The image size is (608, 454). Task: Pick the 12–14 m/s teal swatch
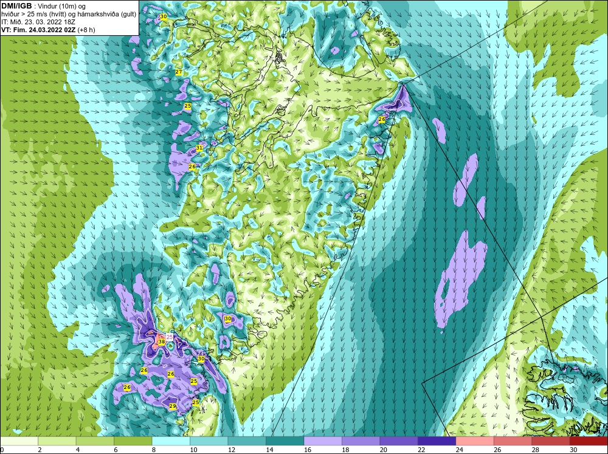[247, 441]
